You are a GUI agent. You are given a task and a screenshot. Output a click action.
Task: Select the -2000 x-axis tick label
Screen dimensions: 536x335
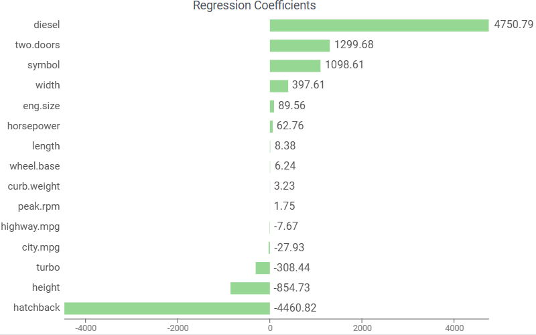tap(178, 328)
